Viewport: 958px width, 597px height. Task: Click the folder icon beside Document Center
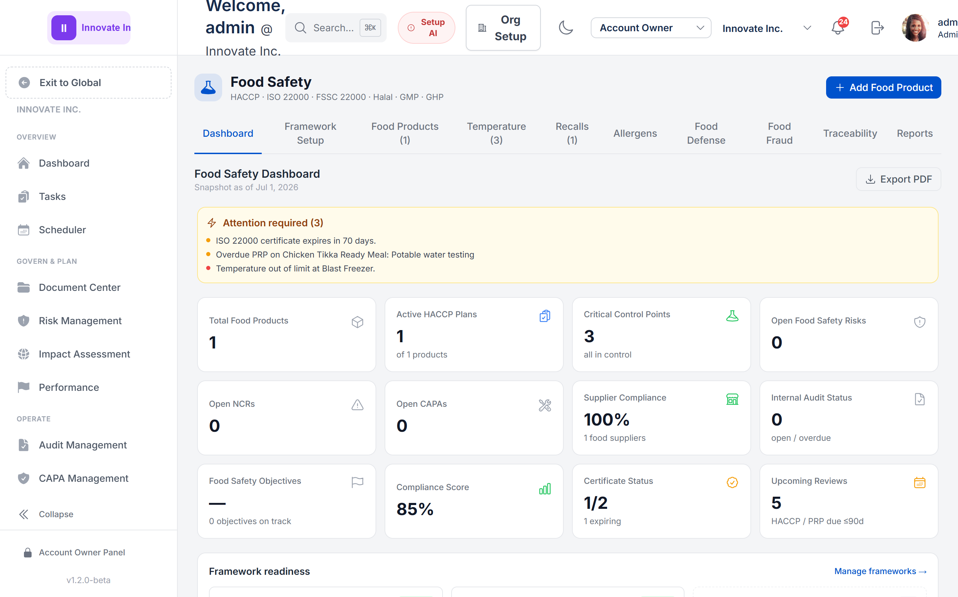click(24, 287)
